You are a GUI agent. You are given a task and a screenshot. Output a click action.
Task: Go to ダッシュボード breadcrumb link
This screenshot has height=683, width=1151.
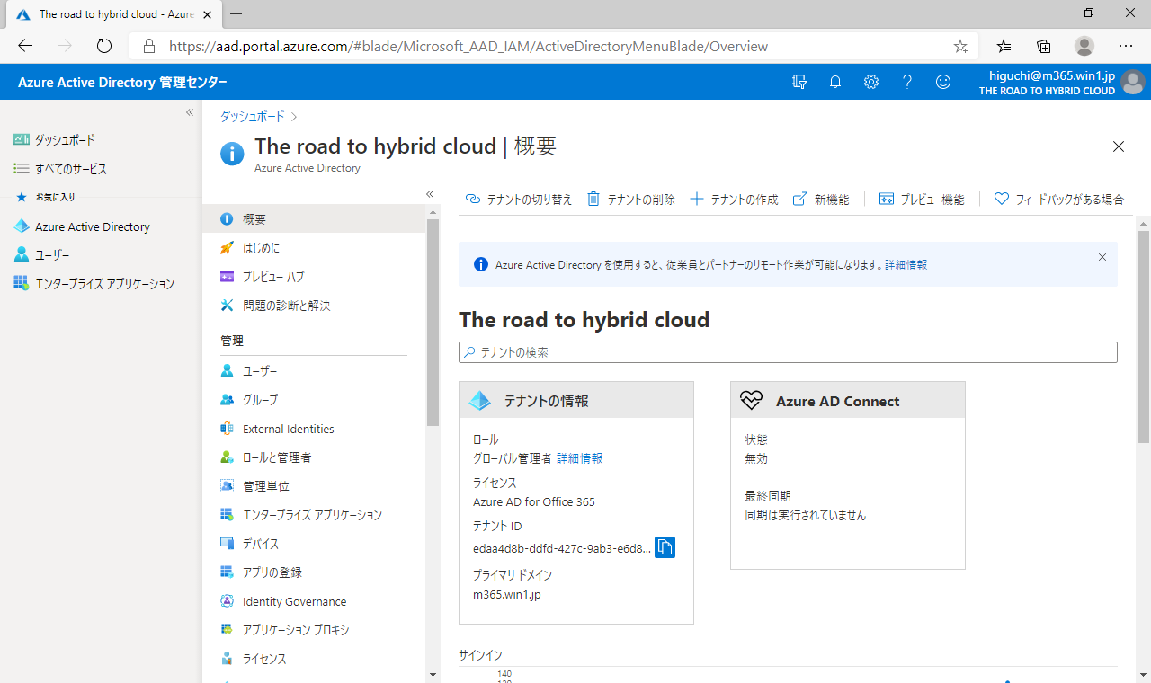pyautogui.click(x=253, y=117)
